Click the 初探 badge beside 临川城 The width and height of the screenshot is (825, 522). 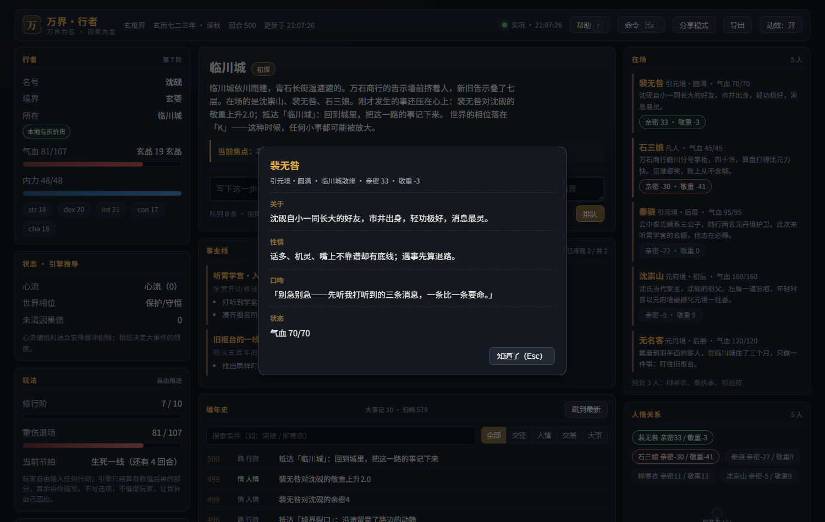click(263, 69)
